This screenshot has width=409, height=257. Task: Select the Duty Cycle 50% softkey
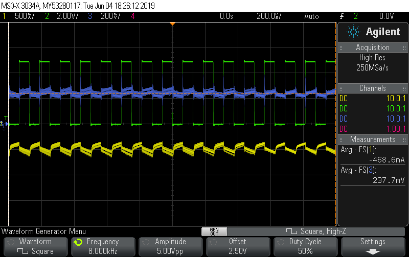coord(305,246)
